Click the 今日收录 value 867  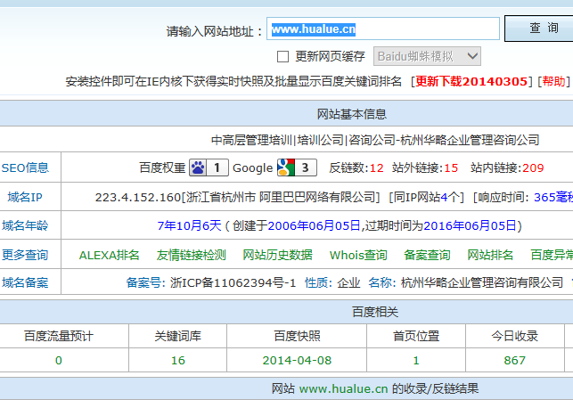coord(514,361)
